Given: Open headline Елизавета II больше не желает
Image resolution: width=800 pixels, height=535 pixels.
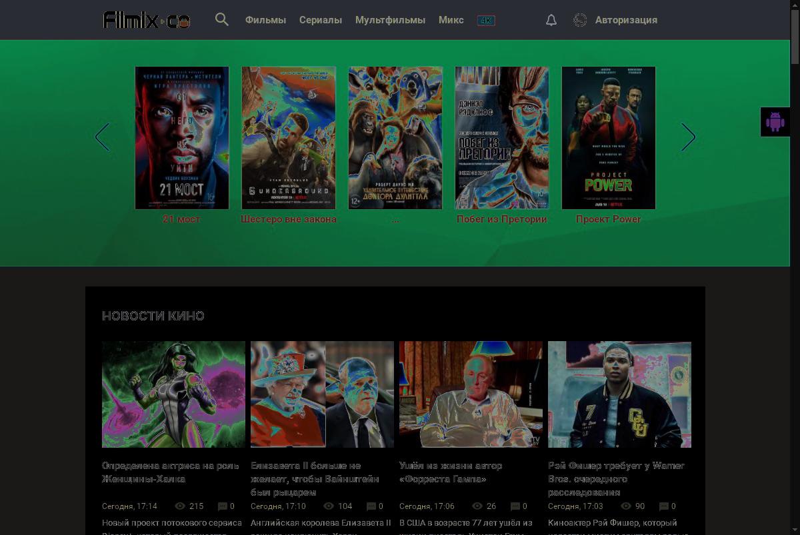Looking at the screenshot, I should pyautogui.click(x=315, y=479).
